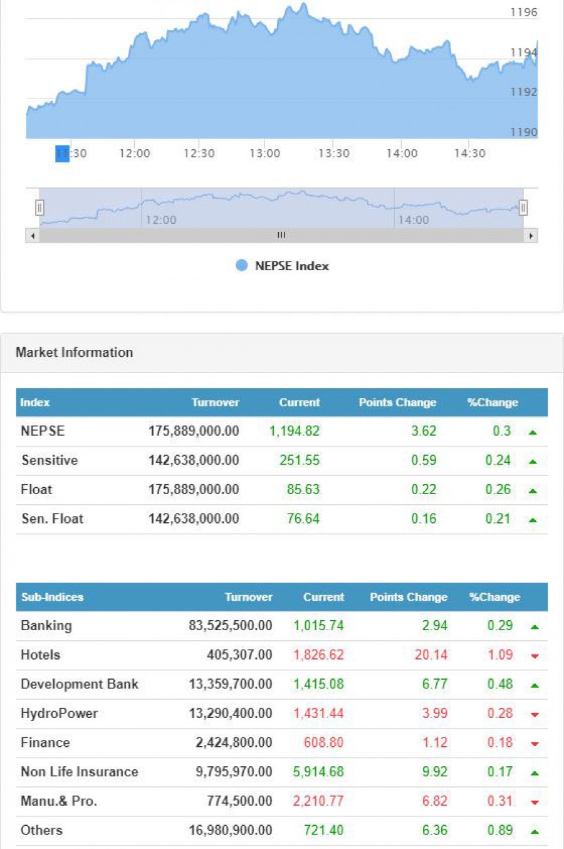Viewport: 564px width, 849px height.
Task: Select the Development Bank sub-index name
Action: [80, 684]
